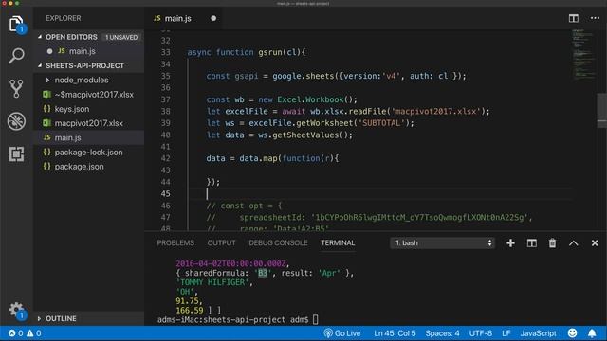The height and width of the screenshot is (341, 607).
Task: Maximize the panel with up chevron
Action: pos(573,243)
